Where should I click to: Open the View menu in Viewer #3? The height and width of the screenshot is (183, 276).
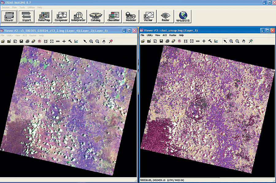coord(158,35)
